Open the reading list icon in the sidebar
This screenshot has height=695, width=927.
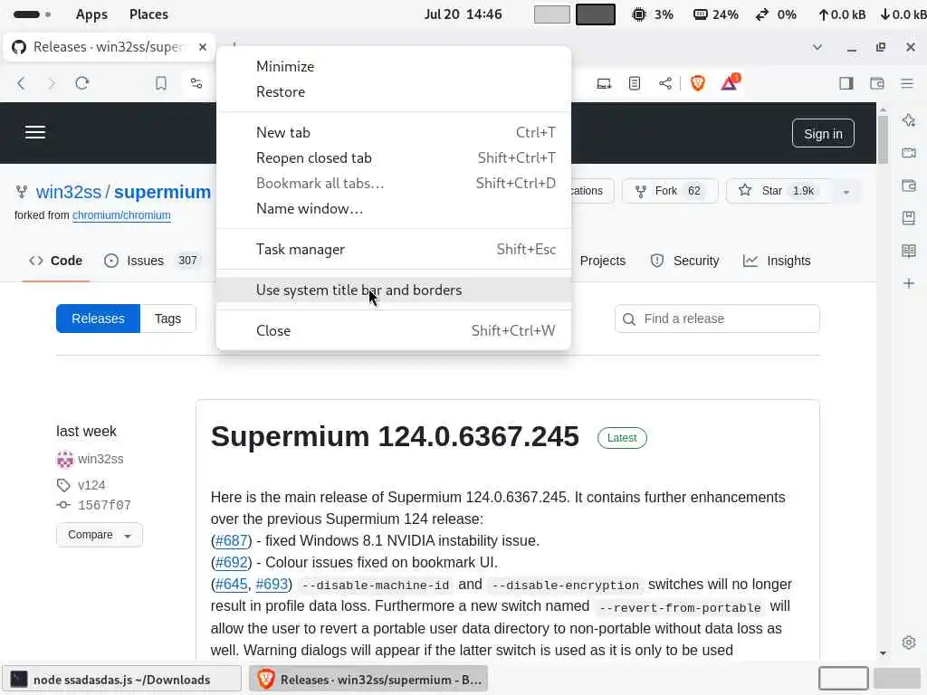coord(909,251)
